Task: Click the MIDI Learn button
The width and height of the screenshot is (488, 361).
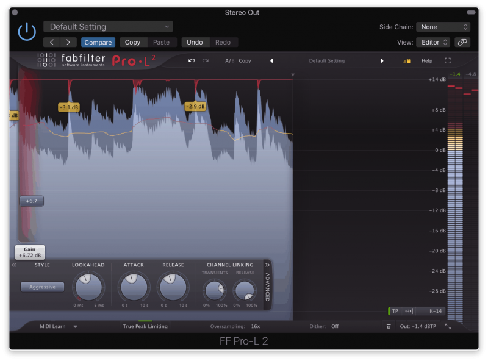Action: (52, 326)
